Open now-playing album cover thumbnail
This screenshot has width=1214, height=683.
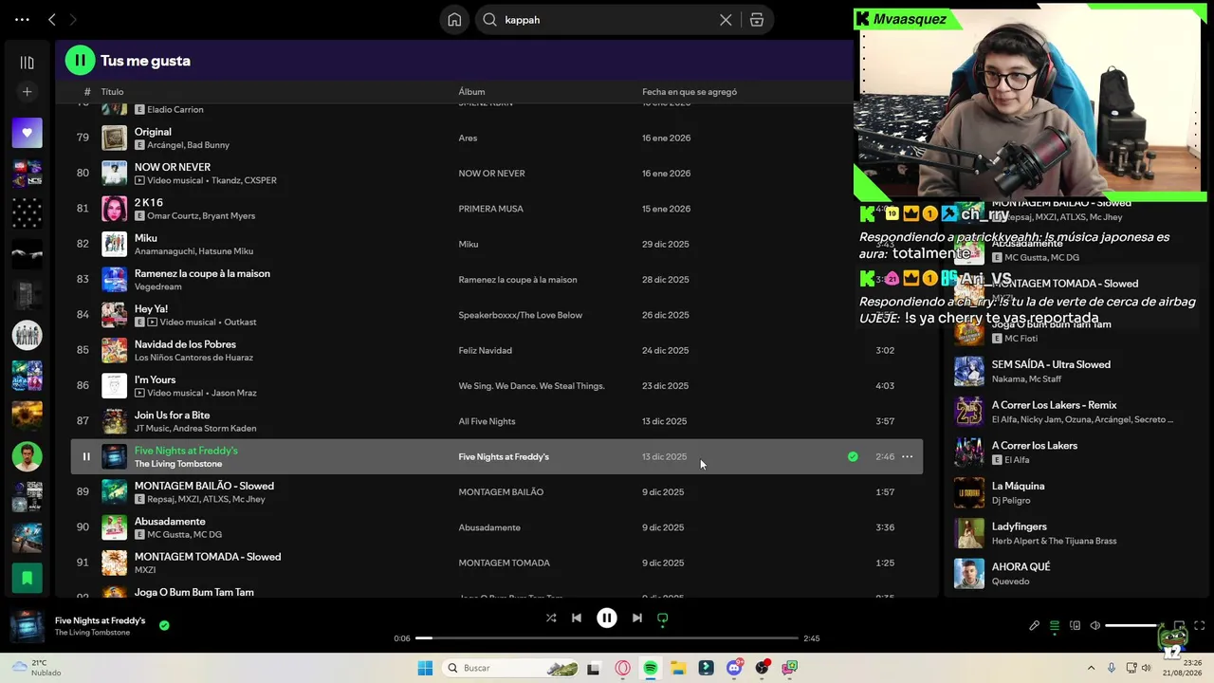27,626
